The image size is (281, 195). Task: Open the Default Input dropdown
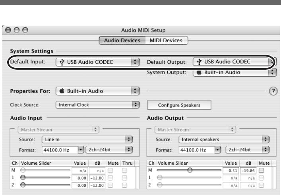click(97, 62)
